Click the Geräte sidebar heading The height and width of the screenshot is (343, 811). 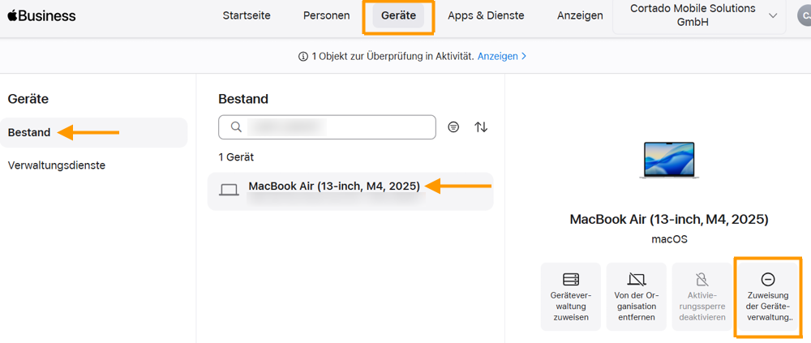point(28,98)
